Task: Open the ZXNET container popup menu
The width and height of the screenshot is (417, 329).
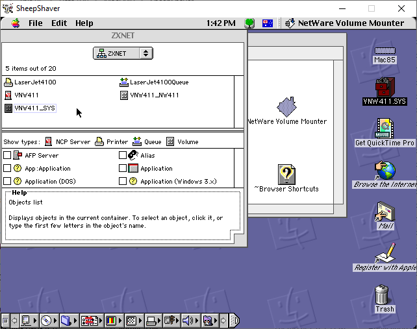Action: tap(123, 53)
